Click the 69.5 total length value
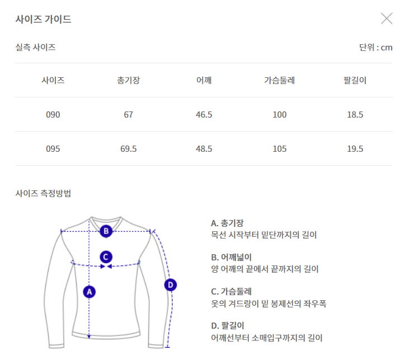This screenshot has height=364, width=405. (128, 148)
